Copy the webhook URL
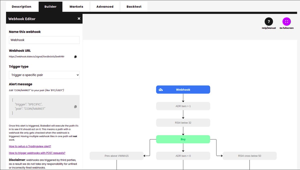Viewport: 300px width, 170px height. click(75, 57)
